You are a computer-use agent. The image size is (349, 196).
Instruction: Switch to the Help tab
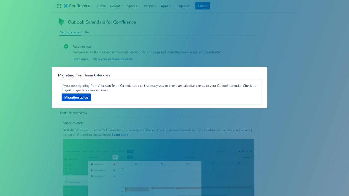point(88,32)
